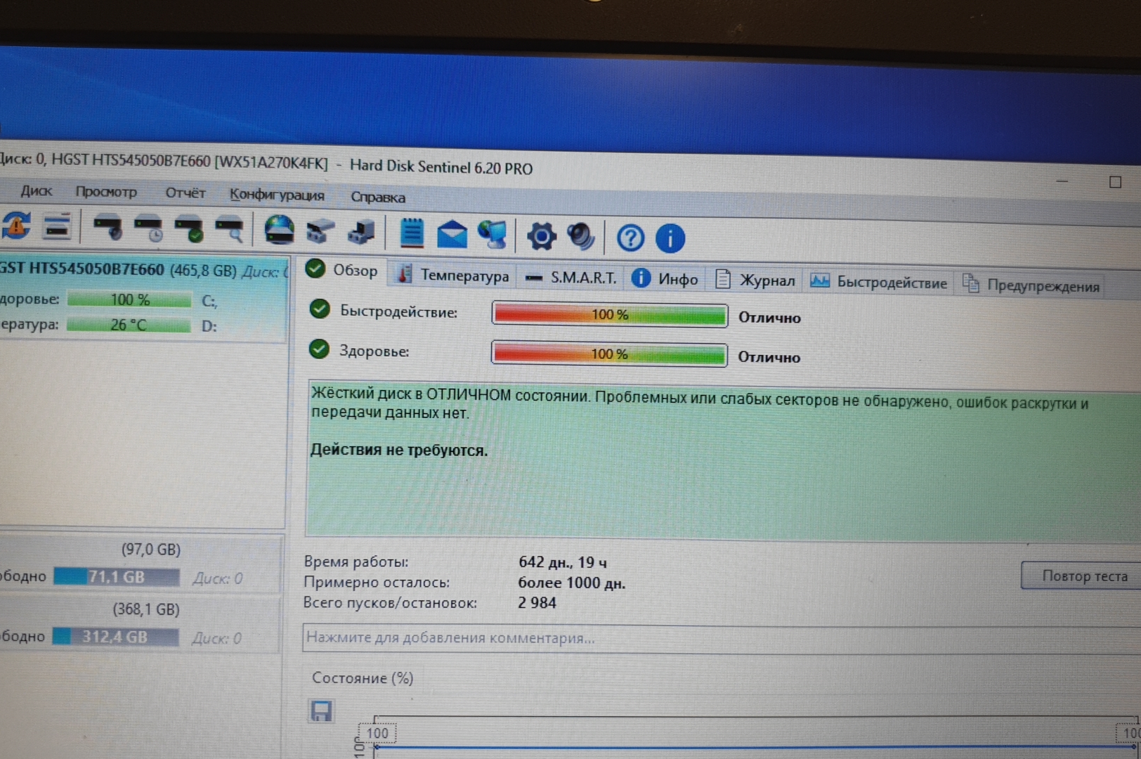Click the 'Состояние (%)' graph heading
The width and height of the screenshot is (1141, 759).
[x=363, y=678]
